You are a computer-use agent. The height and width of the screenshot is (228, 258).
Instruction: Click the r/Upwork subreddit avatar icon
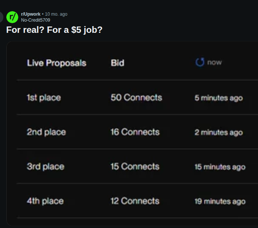pyautogui.click(x=12, y=17)
